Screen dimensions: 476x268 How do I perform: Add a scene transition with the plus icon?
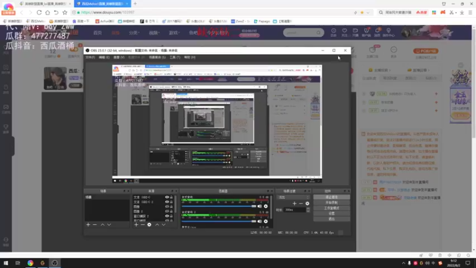[x=295, y=204]
